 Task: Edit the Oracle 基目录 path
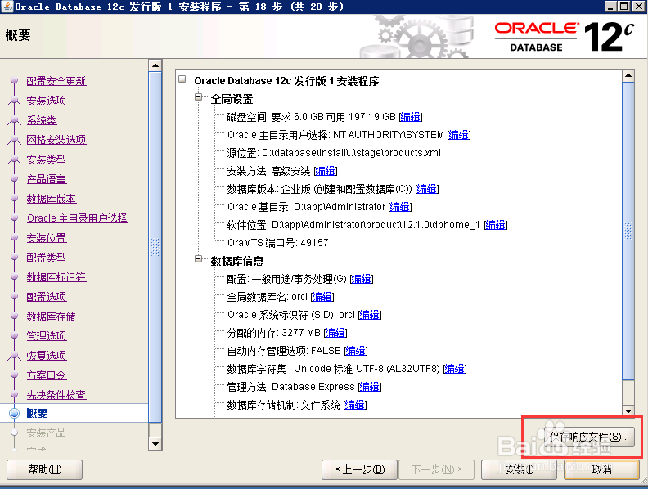pyautogui.click(x=400, y=207)
